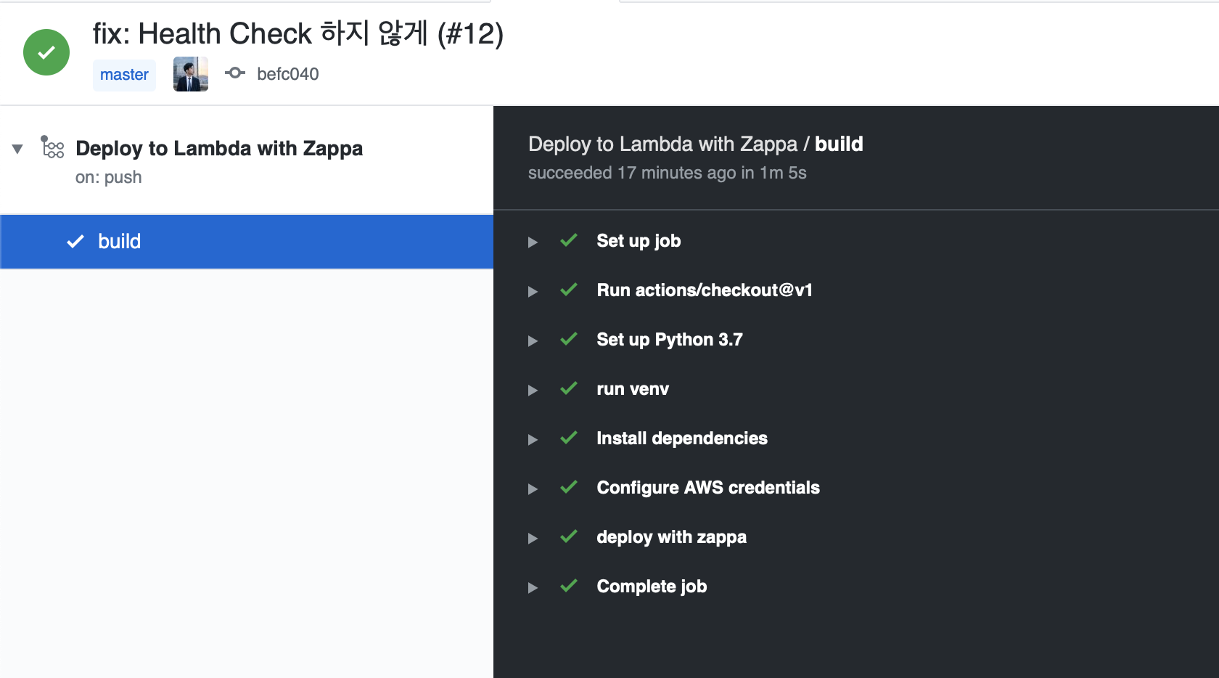Viewport: 1219px width, 678px height.
Task: Click the 'Set up Python 3.7' step label
Action: coord(670,340)
